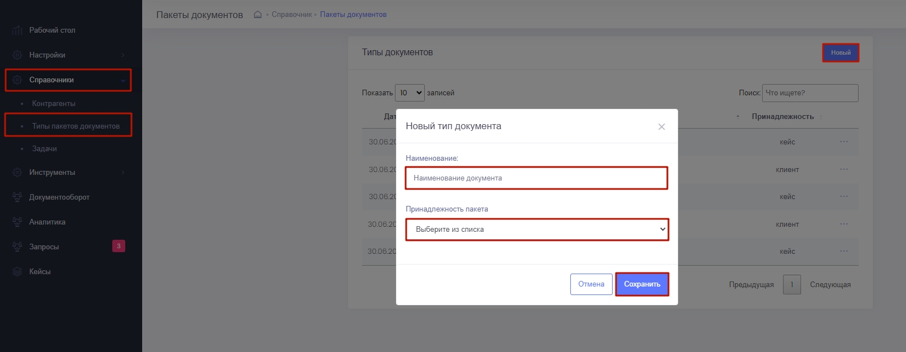Open the red Запросы notification badge
The image size is (906, 352).
pos(118,246)
